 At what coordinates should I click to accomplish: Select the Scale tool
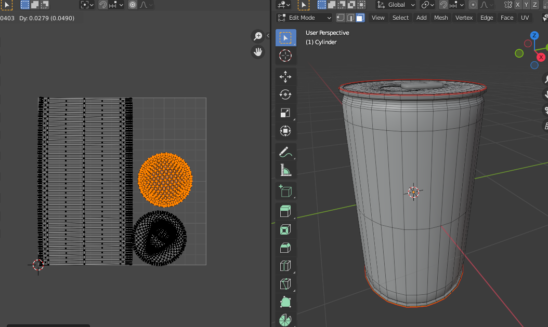click(x=285, y=113)
